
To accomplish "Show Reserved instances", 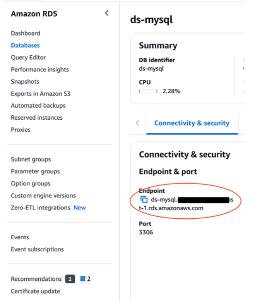I will click(37, 118).
